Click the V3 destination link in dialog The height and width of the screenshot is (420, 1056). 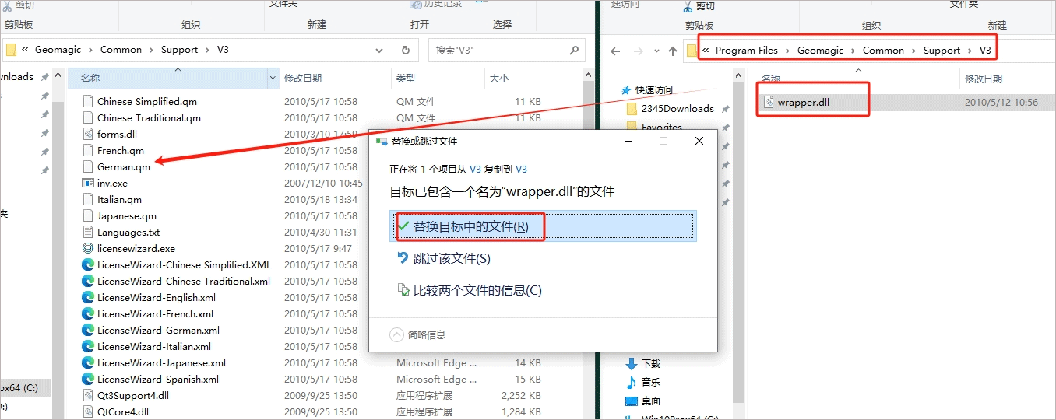pos(522,169)
